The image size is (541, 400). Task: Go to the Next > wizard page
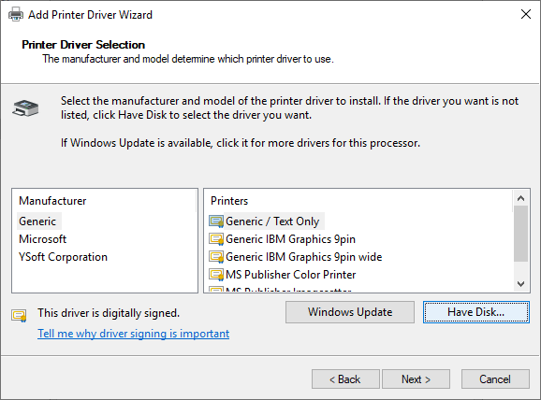pos(416,379)
